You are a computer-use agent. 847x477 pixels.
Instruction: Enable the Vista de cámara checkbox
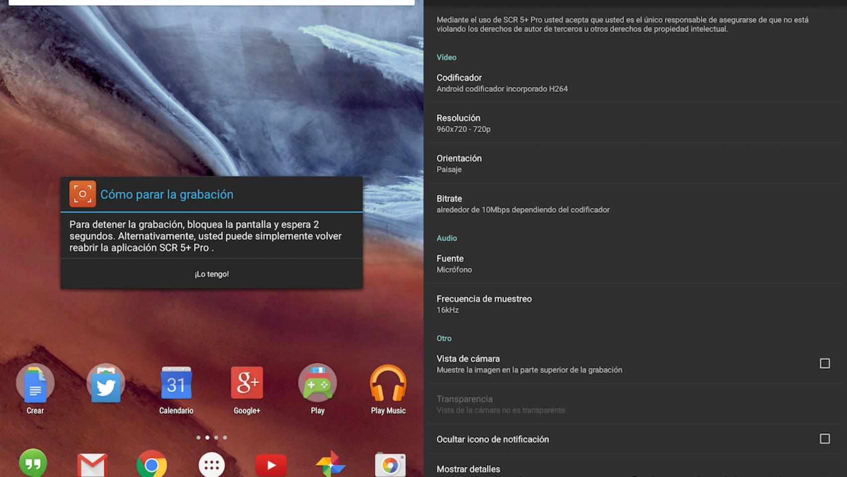point(825,363)
